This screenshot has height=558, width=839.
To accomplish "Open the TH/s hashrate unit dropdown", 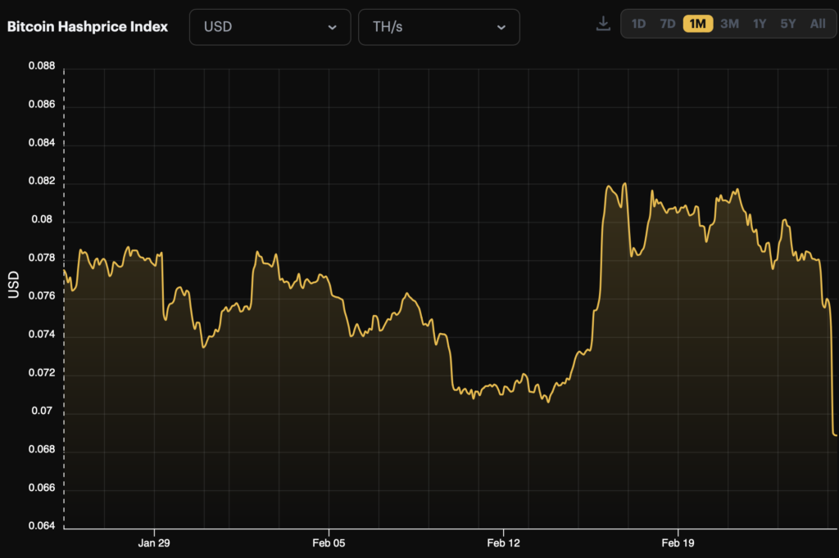I will [x=438, y=27].
